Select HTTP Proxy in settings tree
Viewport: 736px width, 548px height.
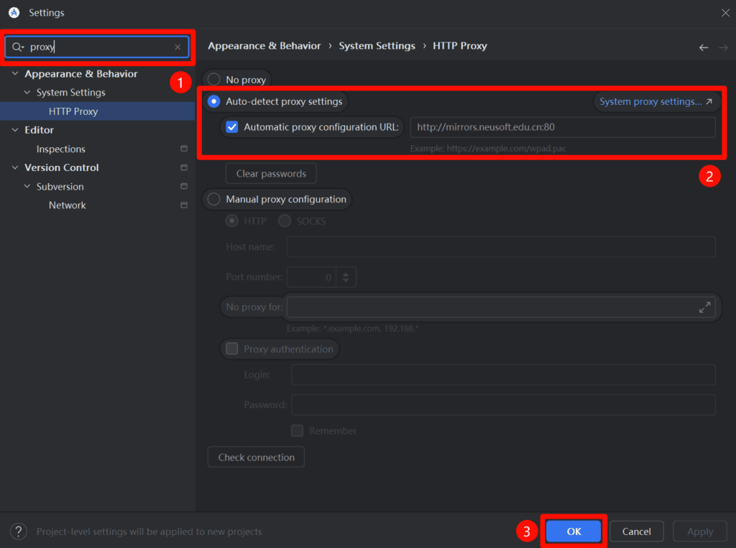click(73, 111)
